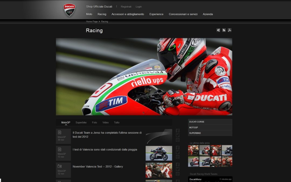The image size is (291, 182).
Task: Share Valencia rain test article on Facebook
Action: point(178,147)
